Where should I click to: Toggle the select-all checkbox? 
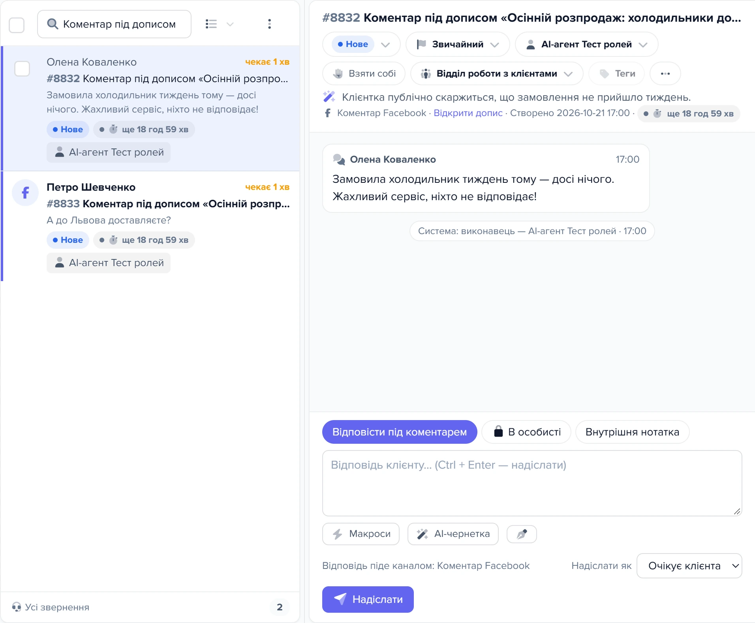(17, 25)
